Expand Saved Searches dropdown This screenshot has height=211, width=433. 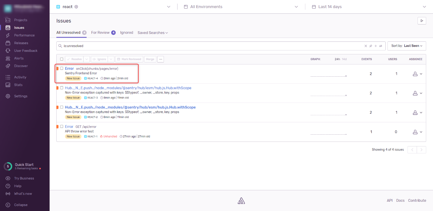coord(153,33)
